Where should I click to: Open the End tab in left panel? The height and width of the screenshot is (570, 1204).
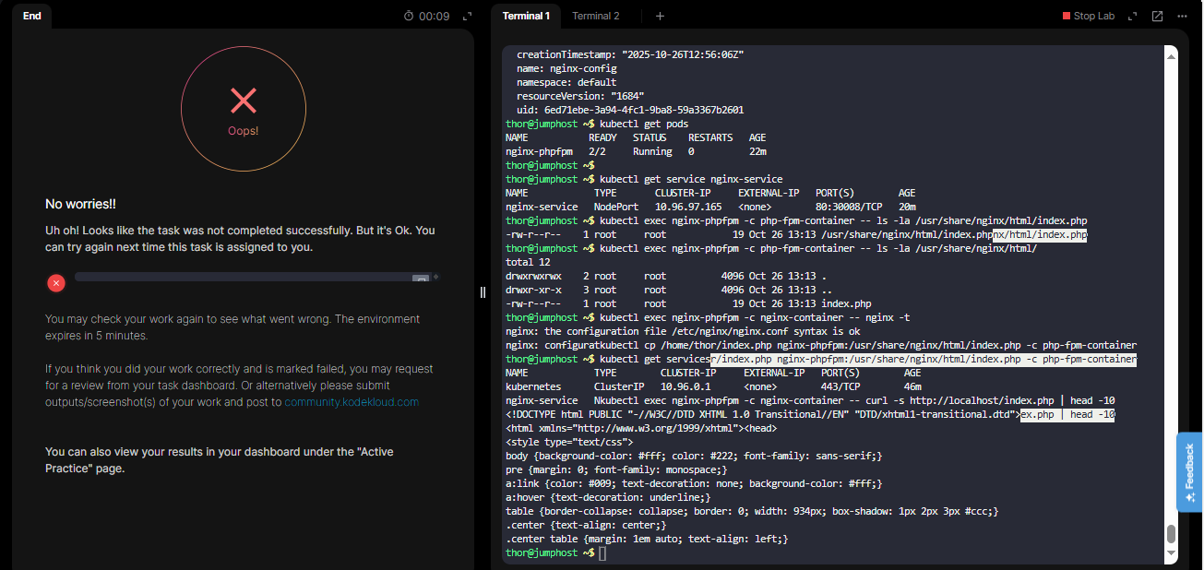31,16
